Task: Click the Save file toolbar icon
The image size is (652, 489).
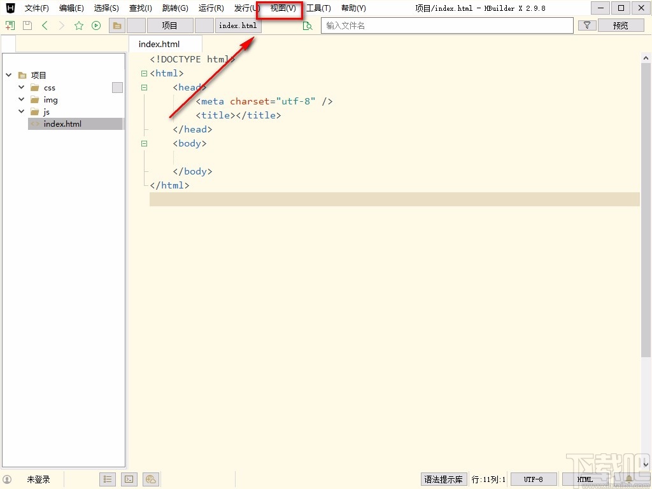Action: coord(27,25)
